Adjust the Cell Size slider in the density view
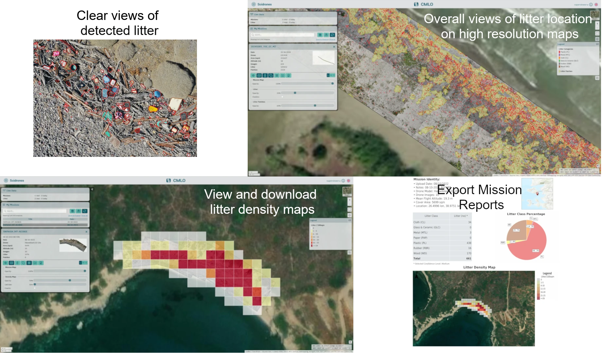The width and height of the screenshot is (603, 353). point(60,284)
